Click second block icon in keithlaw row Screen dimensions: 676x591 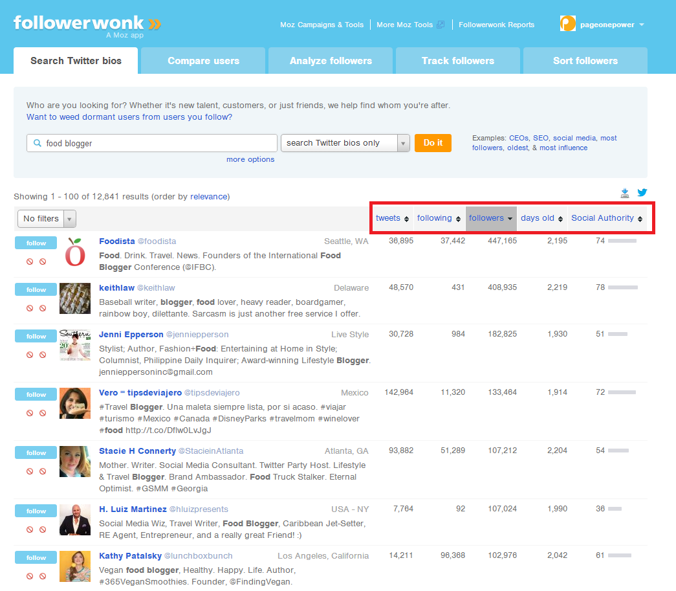(43, 308)
